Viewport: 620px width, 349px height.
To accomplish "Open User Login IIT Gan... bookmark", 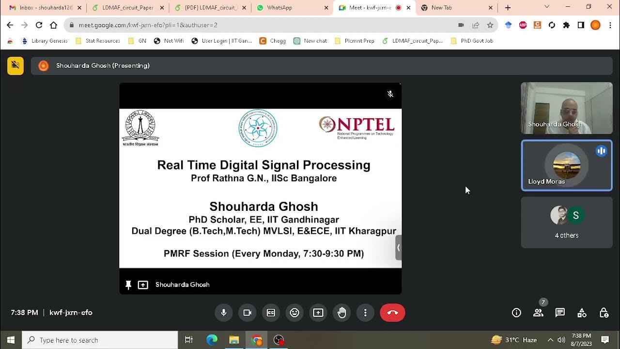I will (222, 41).
